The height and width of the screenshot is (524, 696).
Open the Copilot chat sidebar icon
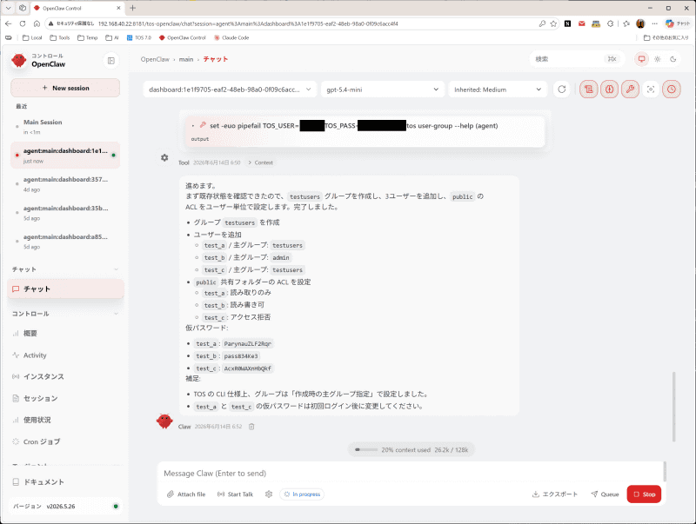[x=679, y=23]
